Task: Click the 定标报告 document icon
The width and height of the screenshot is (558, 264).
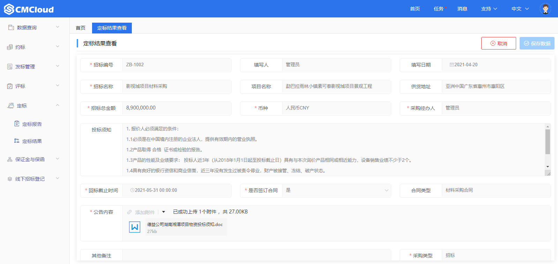Action: (x=17, y=123)
